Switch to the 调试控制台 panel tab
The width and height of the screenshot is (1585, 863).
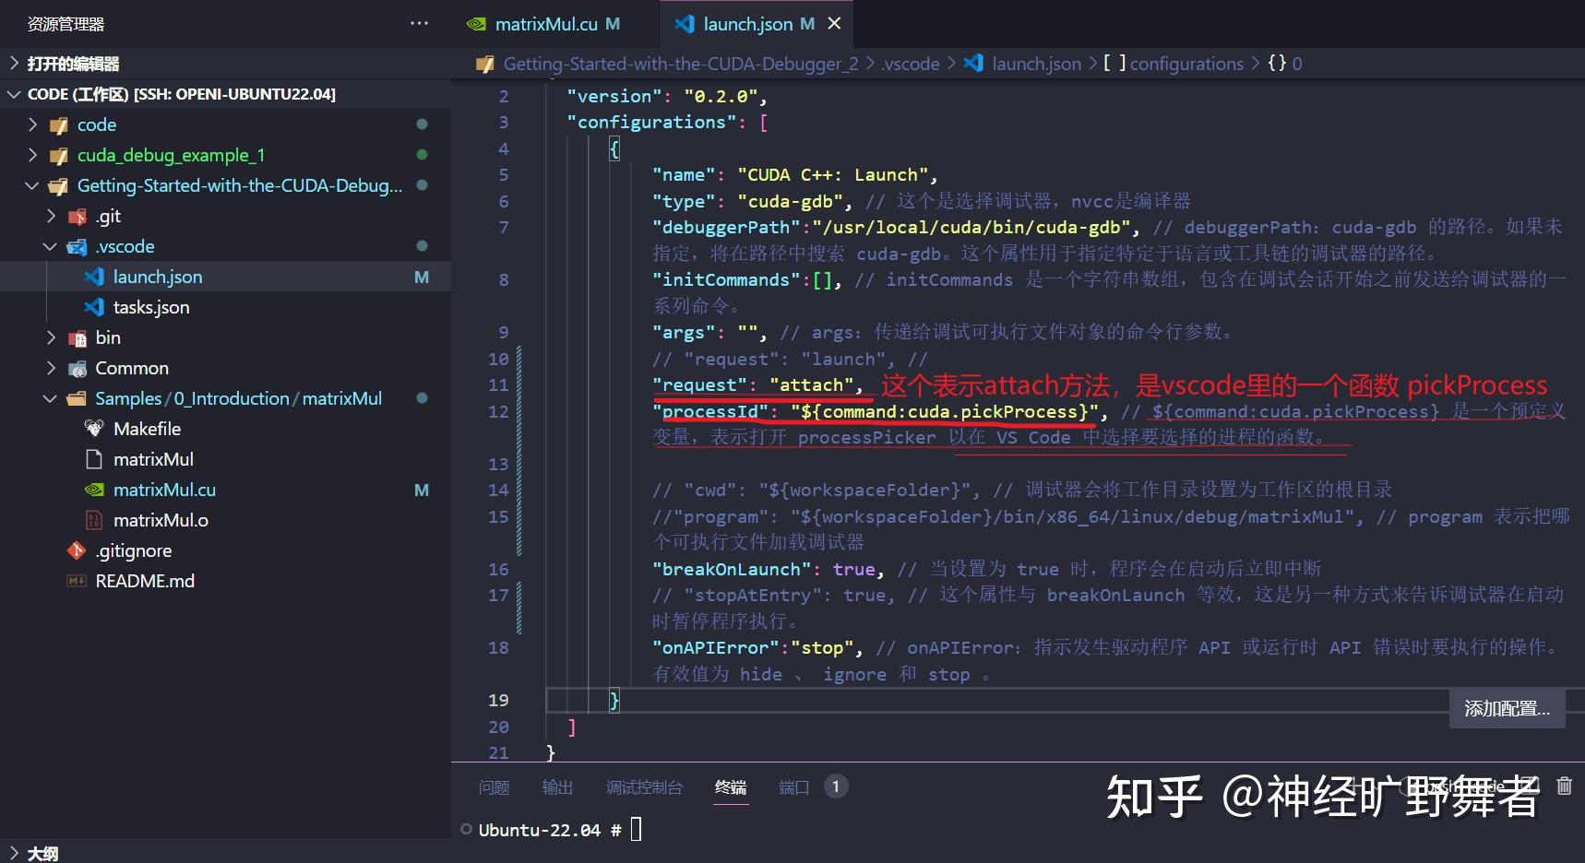643,787
